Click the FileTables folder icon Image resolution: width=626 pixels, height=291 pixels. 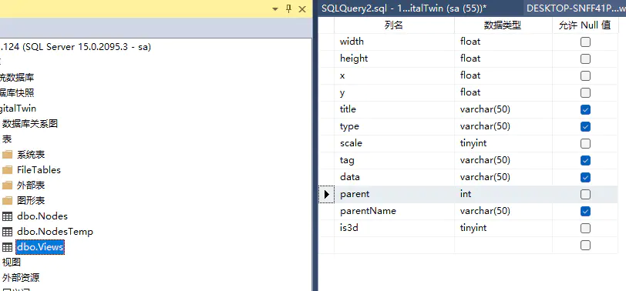tap(7, 170)
